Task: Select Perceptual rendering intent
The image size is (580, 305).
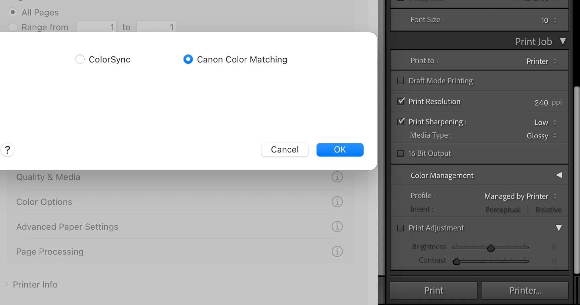Action: click(x=503, y=210)
